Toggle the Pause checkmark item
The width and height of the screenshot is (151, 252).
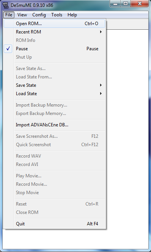[x=54, y=49]
